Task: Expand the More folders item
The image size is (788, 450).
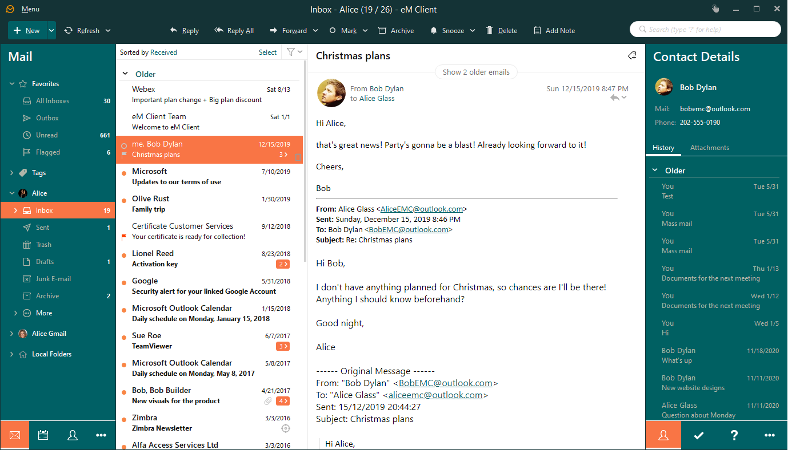Action: point(16,313)
